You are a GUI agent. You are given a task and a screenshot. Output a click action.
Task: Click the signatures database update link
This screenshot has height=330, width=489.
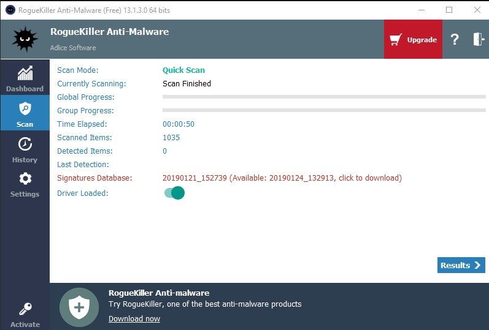(282, 178)
